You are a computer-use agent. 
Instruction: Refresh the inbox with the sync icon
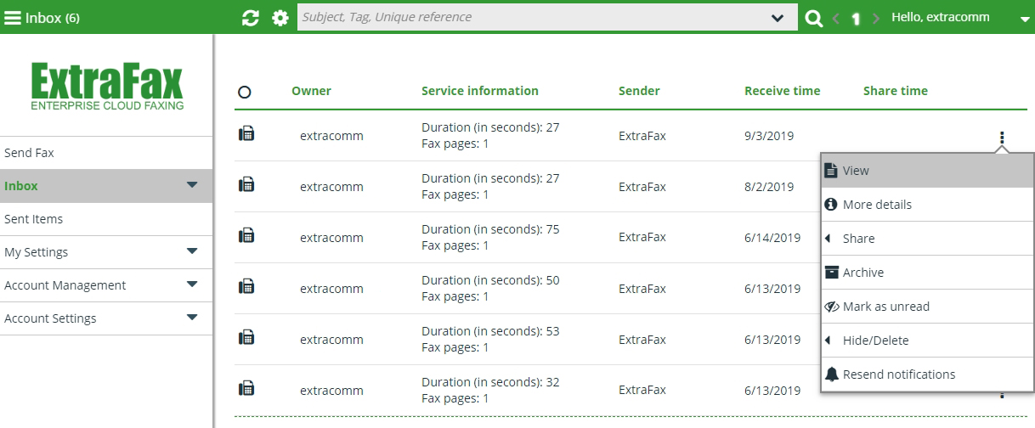tap(250, 18)
